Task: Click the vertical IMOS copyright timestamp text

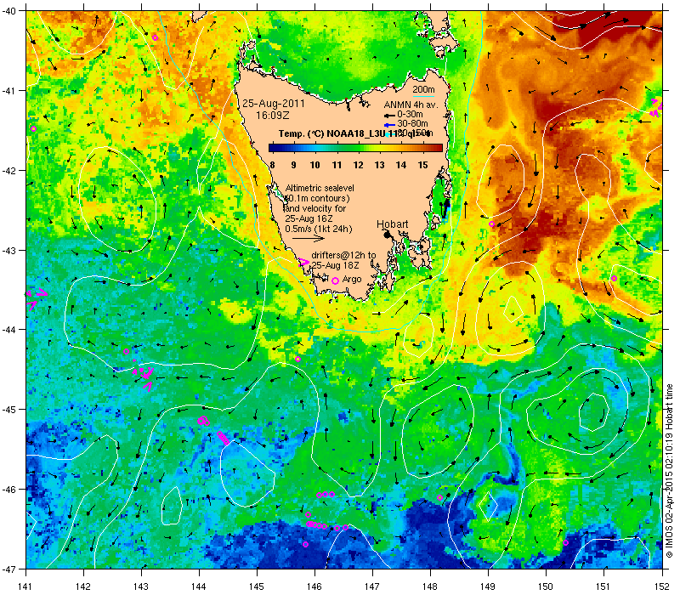Action: coord(669,472)
